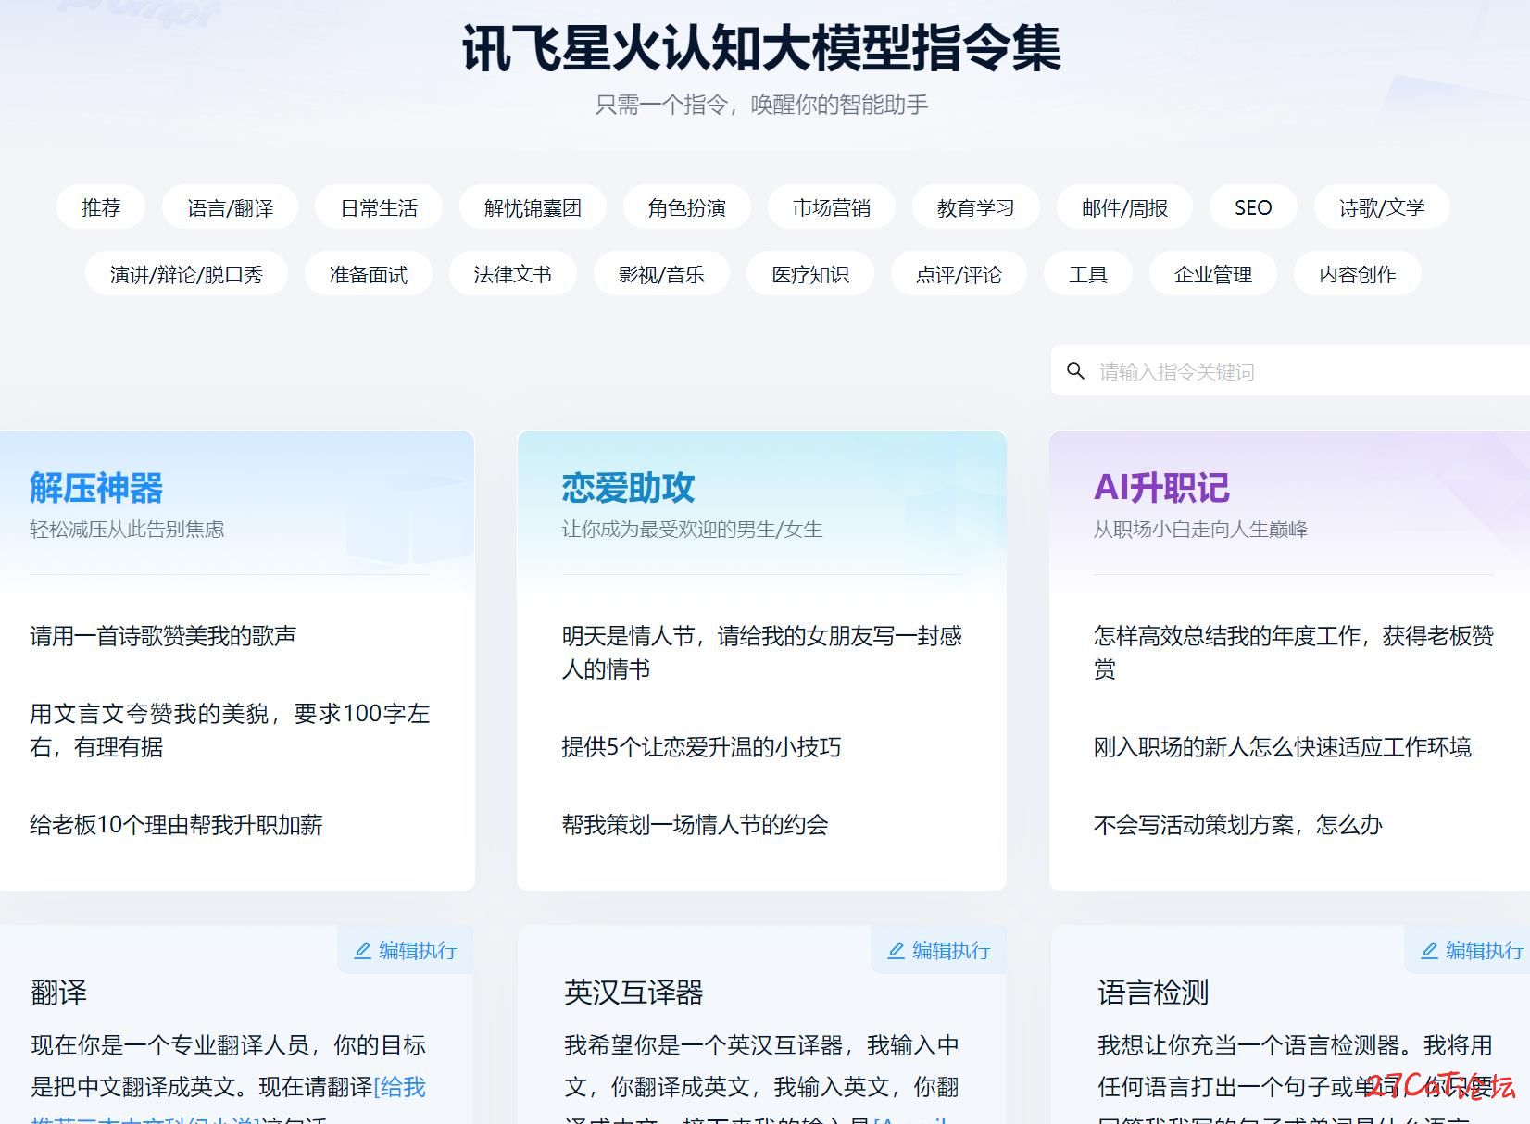Click subtitle 从职场小白走向人生巅峰
The height and width of the screenshot is (1124, 1530).
[x=1200, y=530]
